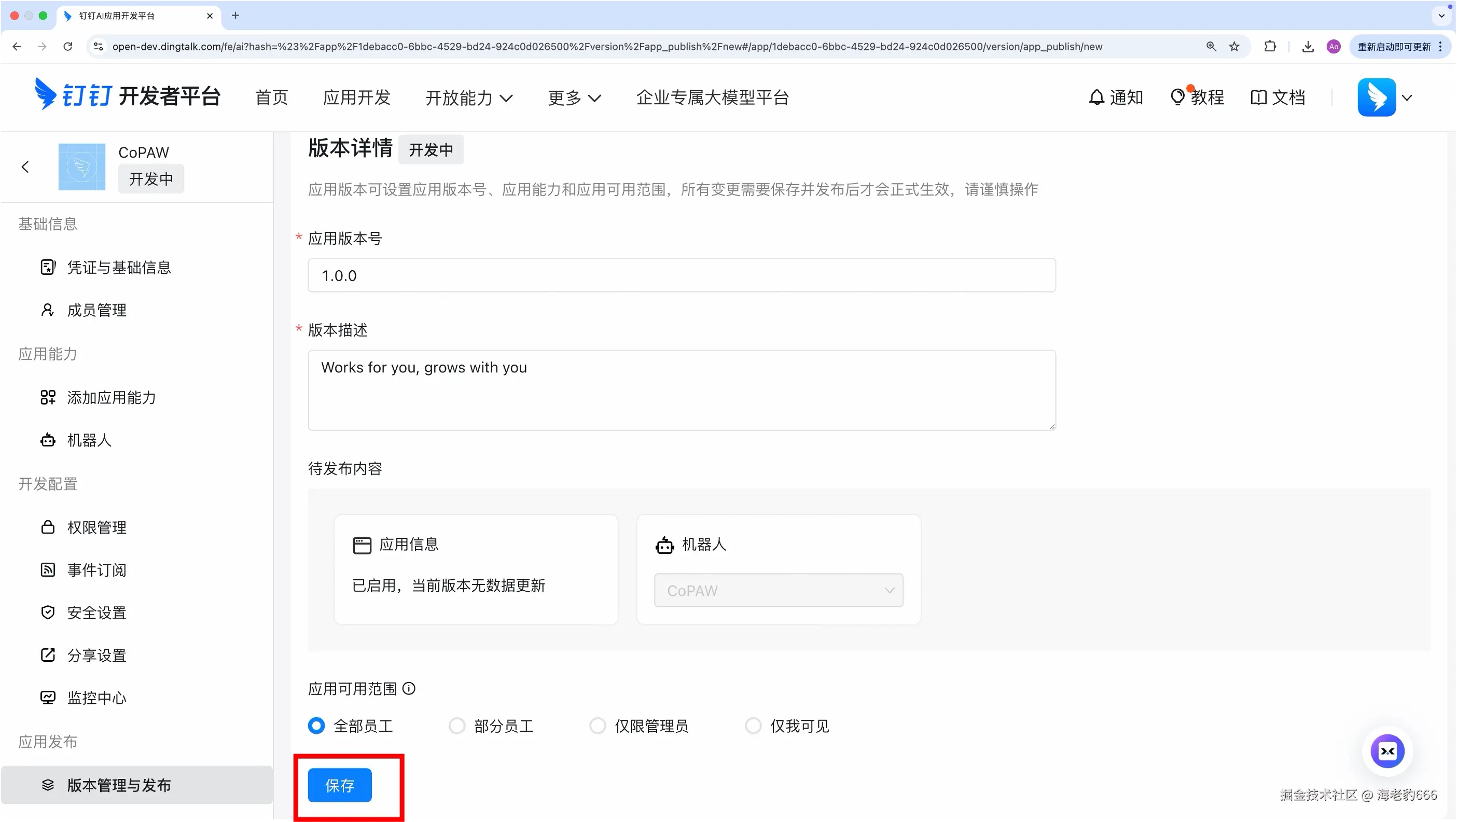Select the 仅限管理员 radio option
Screen dimensions: 1457x822
pos(598,726)
